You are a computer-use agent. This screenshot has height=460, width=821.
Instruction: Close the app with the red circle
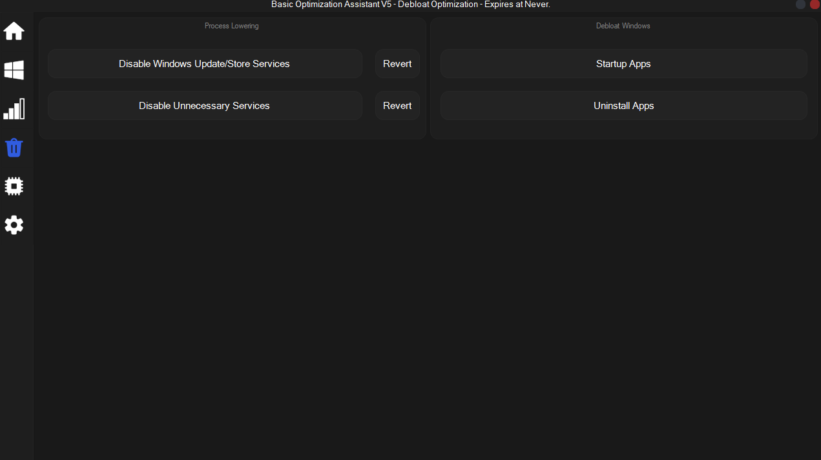tap(815, 5)
